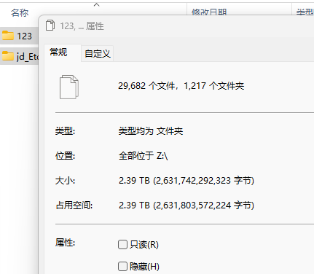
Task: Click the 大小: label
Action: (65, 181)
